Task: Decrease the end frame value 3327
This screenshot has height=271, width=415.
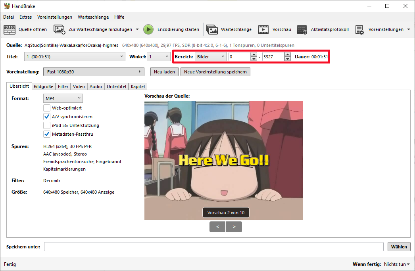Action: (287, 59)
